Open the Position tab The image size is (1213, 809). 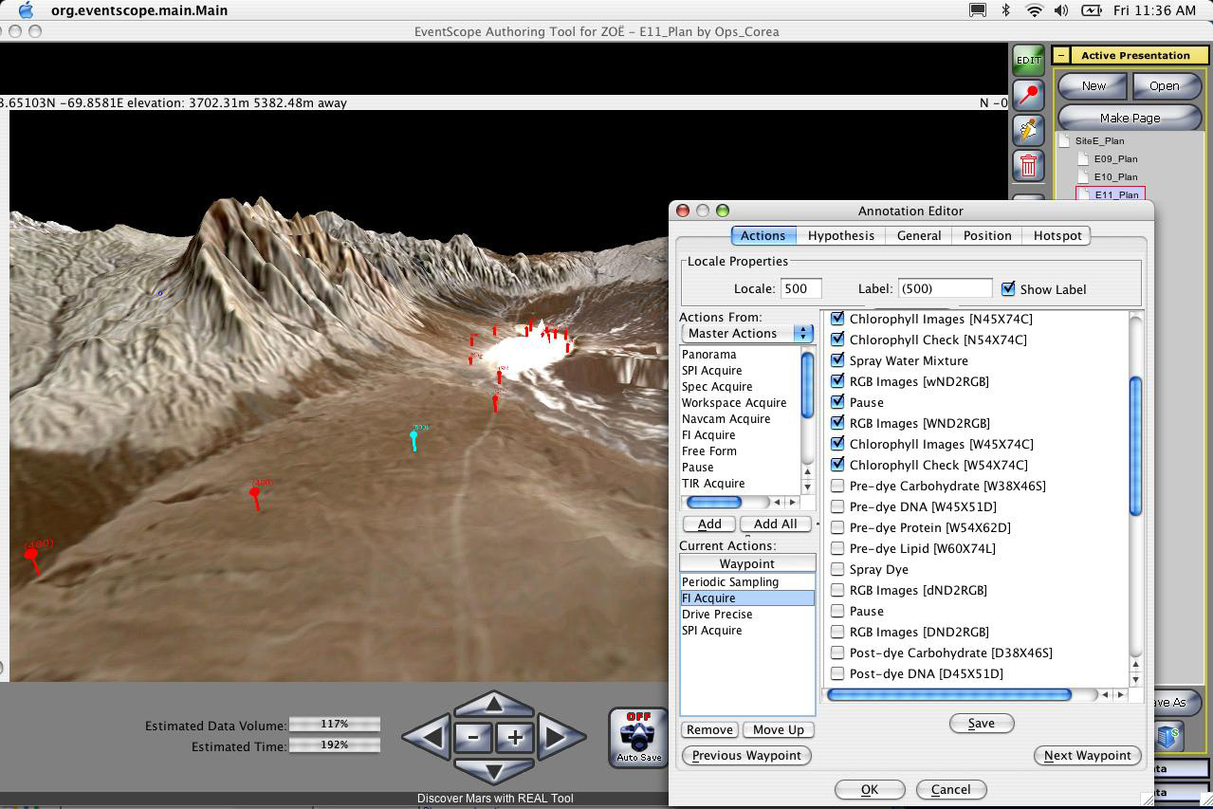987,235
